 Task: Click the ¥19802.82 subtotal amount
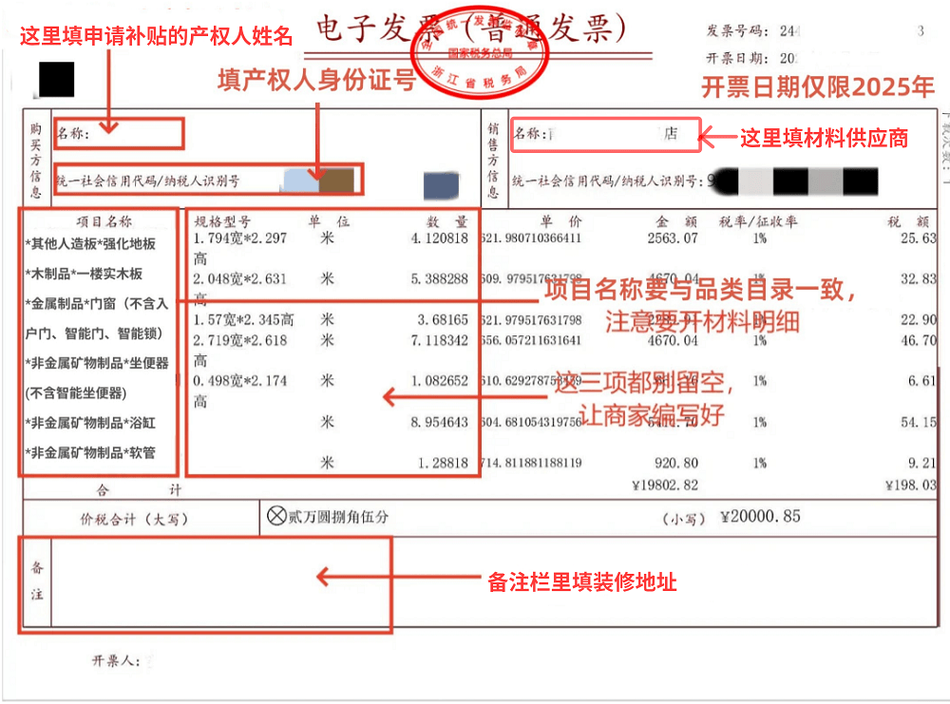pyautogui.click(x=664, y=485)
